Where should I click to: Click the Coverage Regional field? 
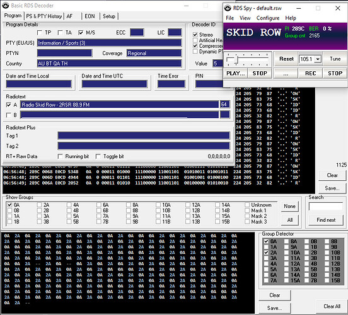click(154, 54)
